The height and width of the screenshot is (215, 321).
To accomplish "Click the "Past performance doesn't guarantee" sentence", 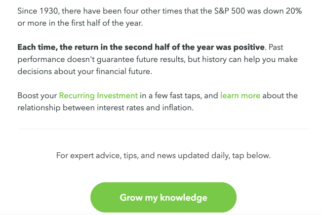I will coord(148,59).
